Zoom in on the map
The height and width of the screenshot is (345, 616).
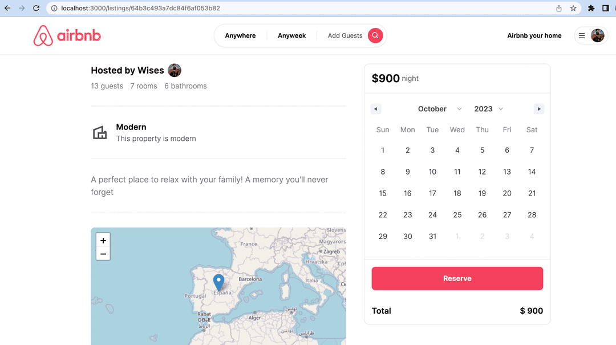[103, 240]
